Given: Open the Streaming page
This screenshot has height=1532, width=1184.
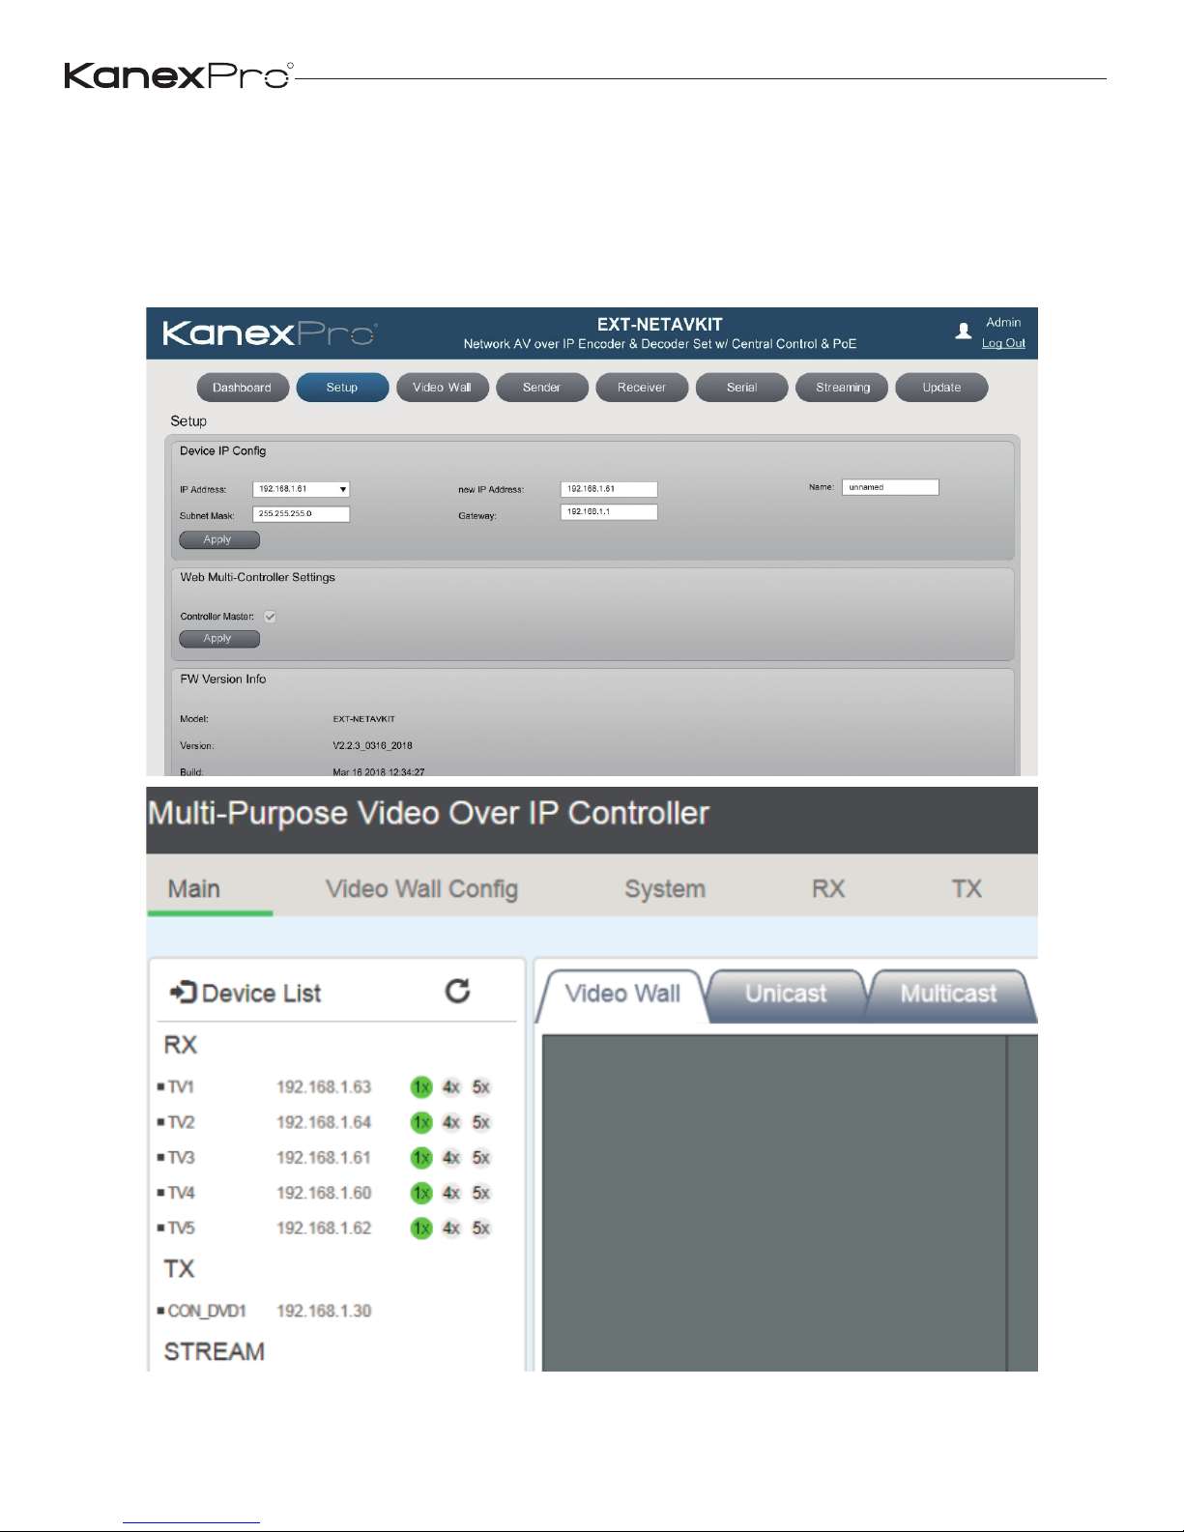Looking at the screenshot, I should point(842,388).
